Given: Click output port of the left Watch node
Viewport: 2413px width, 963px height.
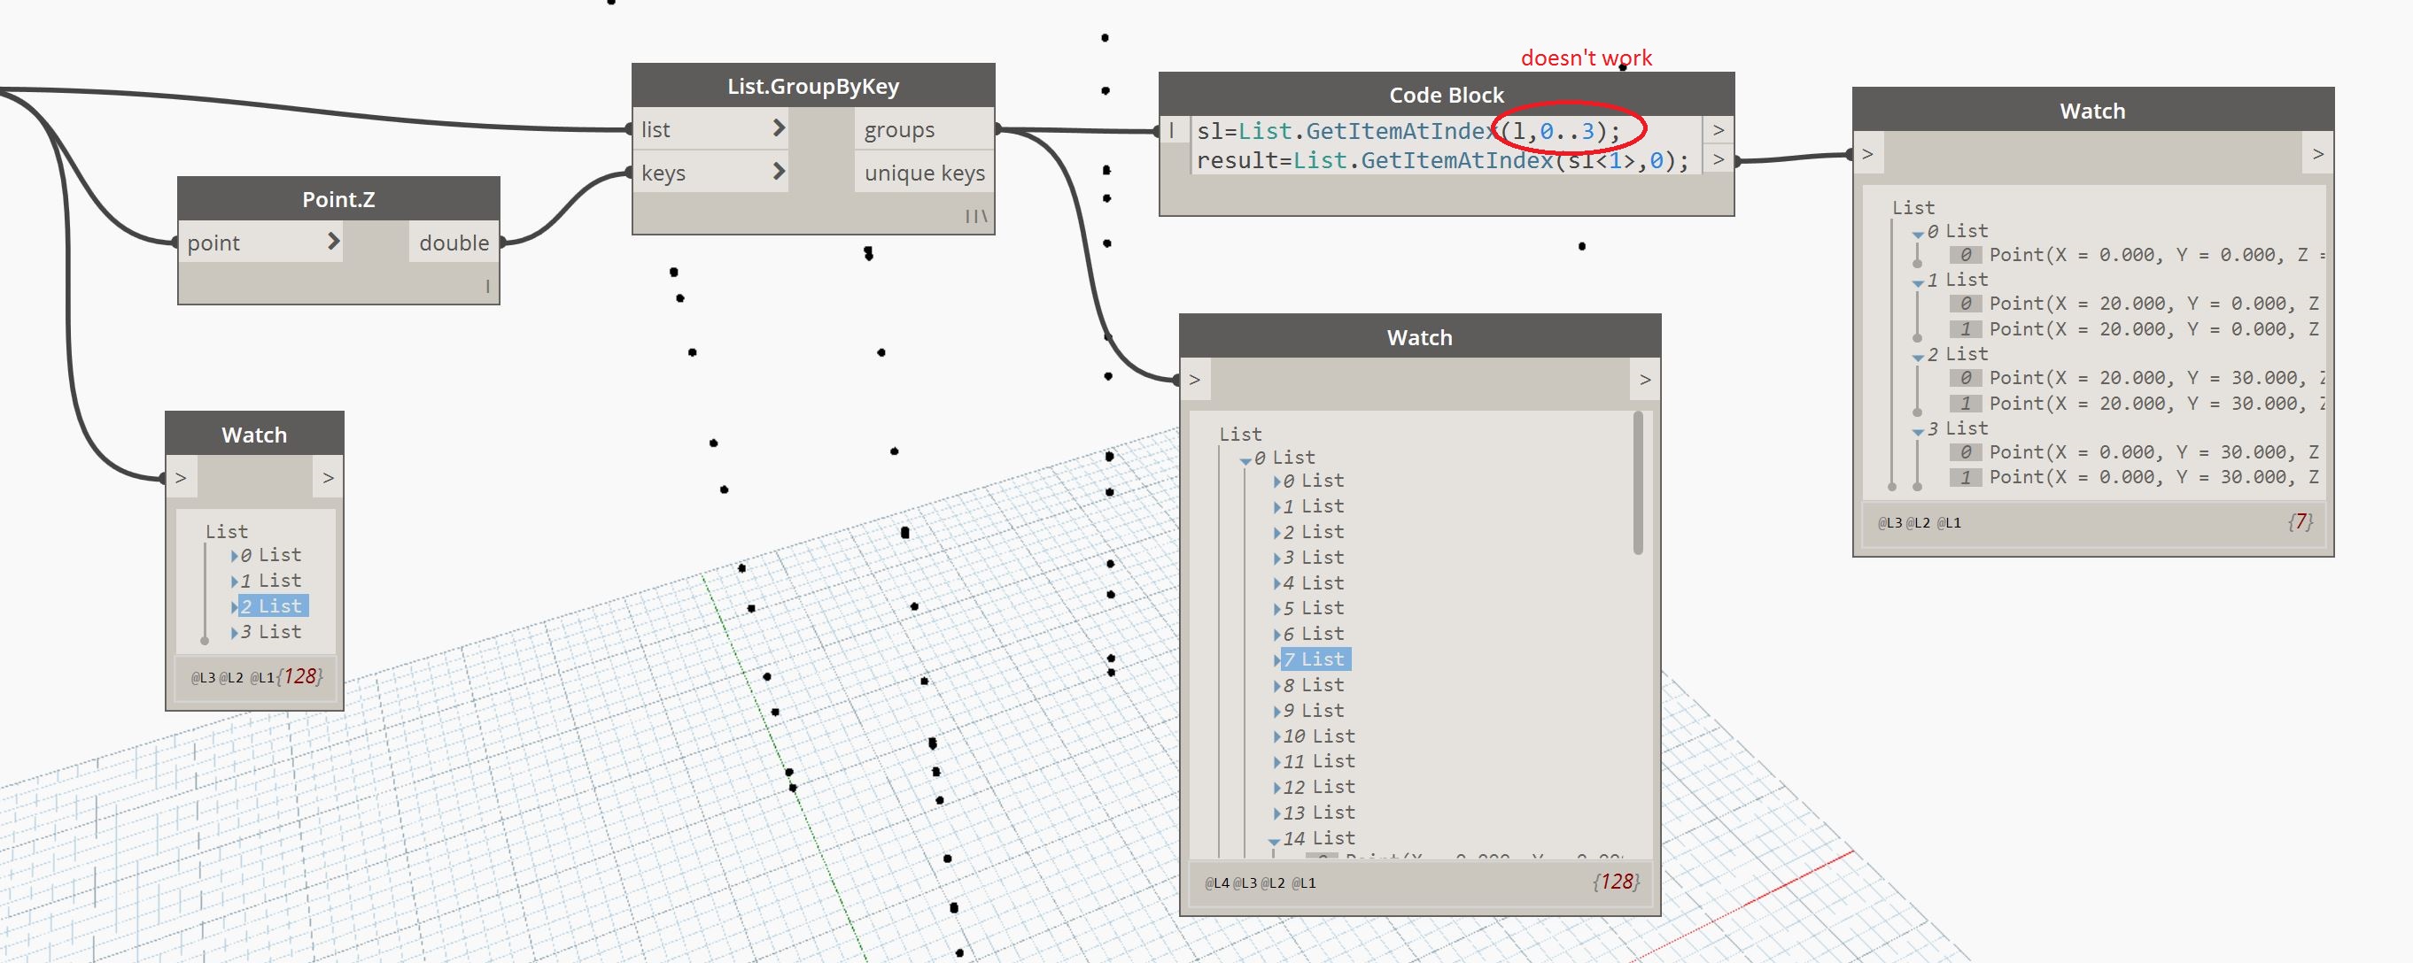Looking at the screenshot, I should (328, 478).
